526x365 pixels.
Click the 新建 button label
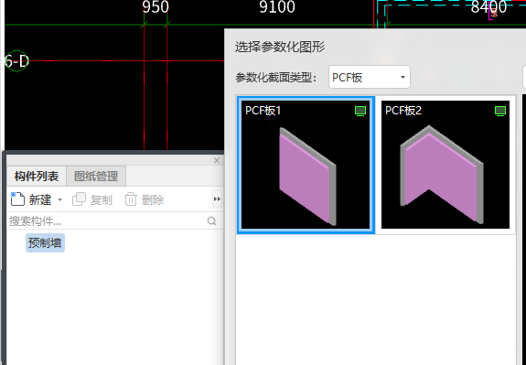(40, 200)
